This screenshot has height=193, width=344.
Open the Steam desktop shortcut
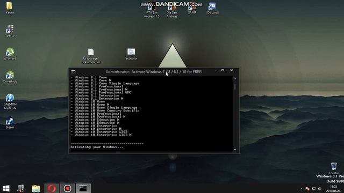10,123
